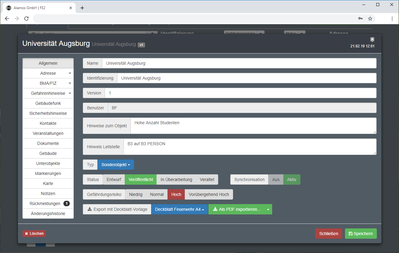The image size is (399, 253).
Task: Click the Hinweise zum Objekt text area
Action: 253,126
